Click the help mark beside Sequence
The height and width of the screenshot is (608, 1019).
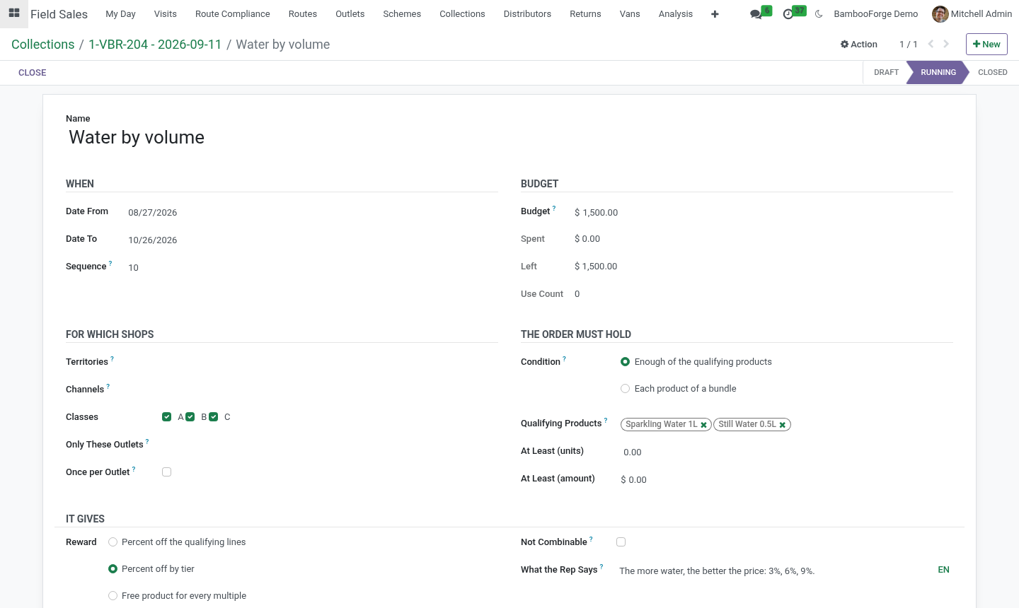(110, 264)
